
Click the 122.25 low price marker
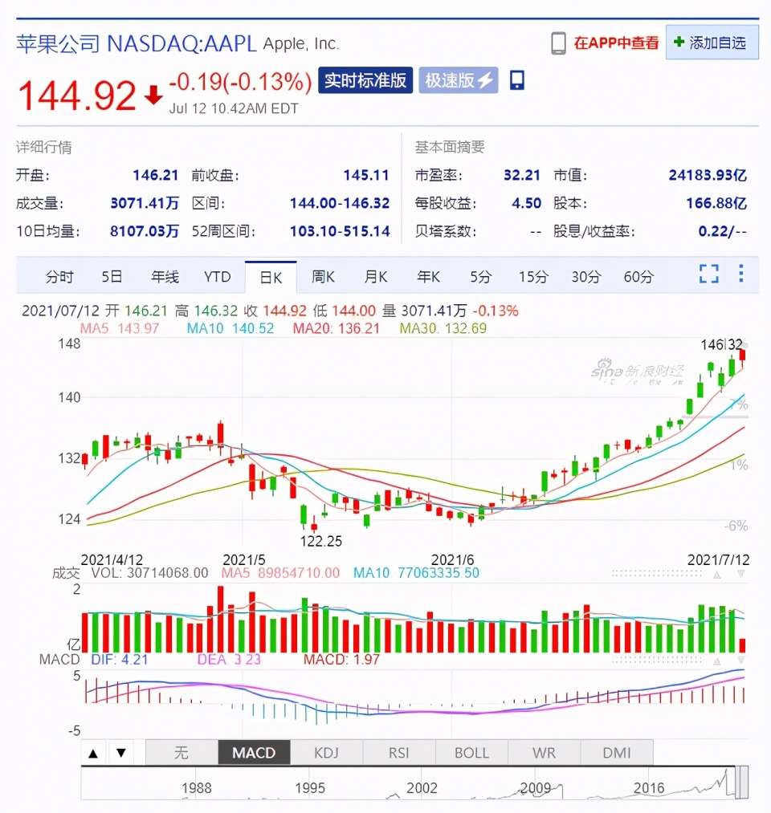point(321,541)
